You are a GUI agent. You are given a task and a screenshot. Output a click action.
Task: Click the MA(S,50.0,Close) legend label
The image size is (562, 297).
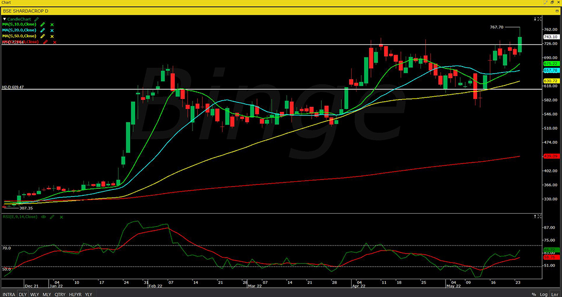19,36
